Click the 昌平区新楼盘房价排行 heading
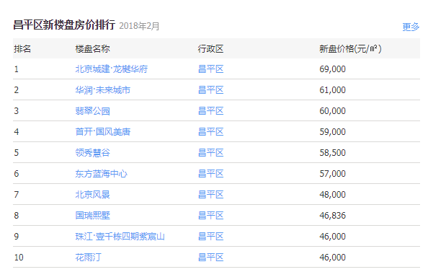The height and width of the screenshot is (272, 428). click(64, 25)
